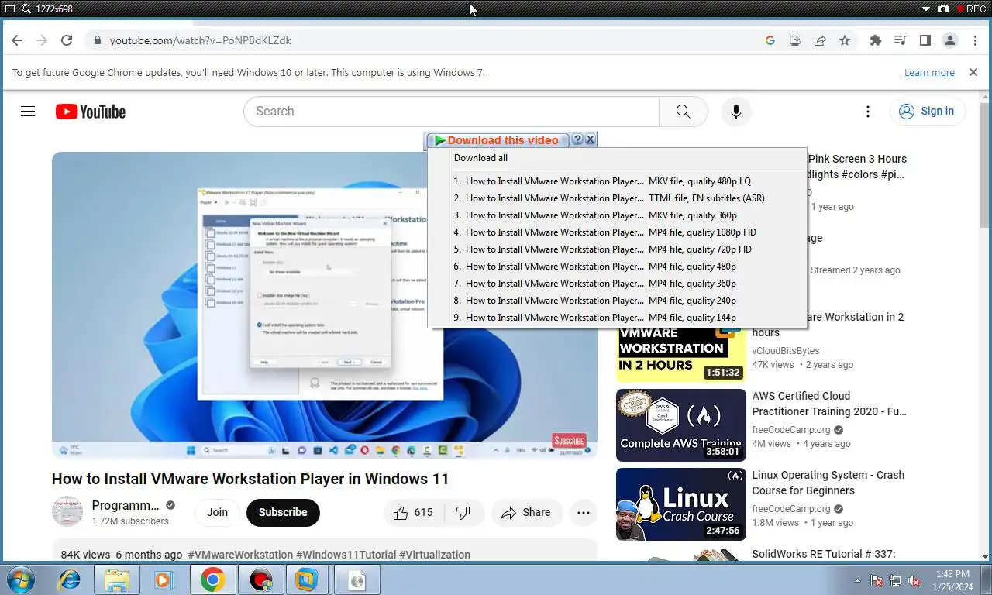Open Linux Operating System Crash Course title
Image resolution: width=992 pixels, height=595 pixels.
(828, 483)
